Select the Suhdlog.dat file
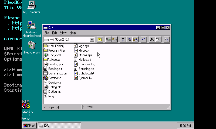This screenshot has width=216, height=129. click(x=84, y=73)
